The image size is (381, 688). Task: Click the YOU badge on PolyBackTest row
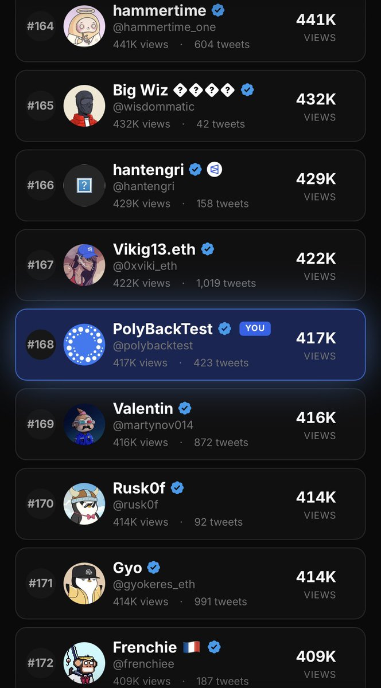(x=255, y=329)
